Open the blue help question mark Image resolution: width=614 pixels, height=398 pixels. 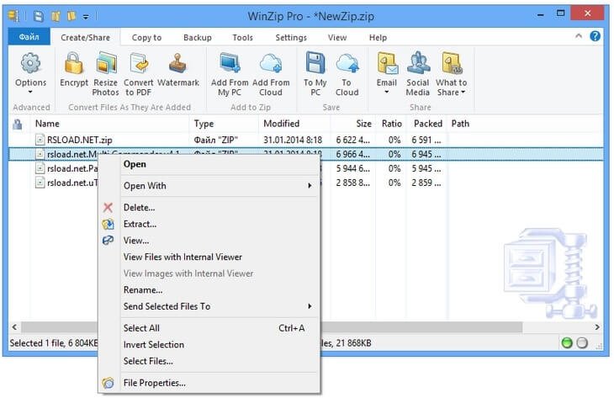pyautogui.click(x=595, y=36)
